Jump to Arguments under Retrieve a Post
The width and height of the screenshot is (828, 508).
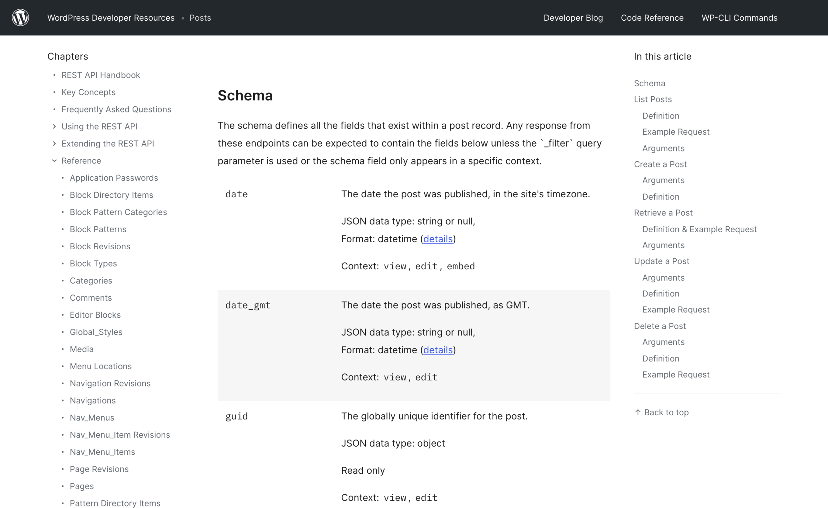coord(663,245)
